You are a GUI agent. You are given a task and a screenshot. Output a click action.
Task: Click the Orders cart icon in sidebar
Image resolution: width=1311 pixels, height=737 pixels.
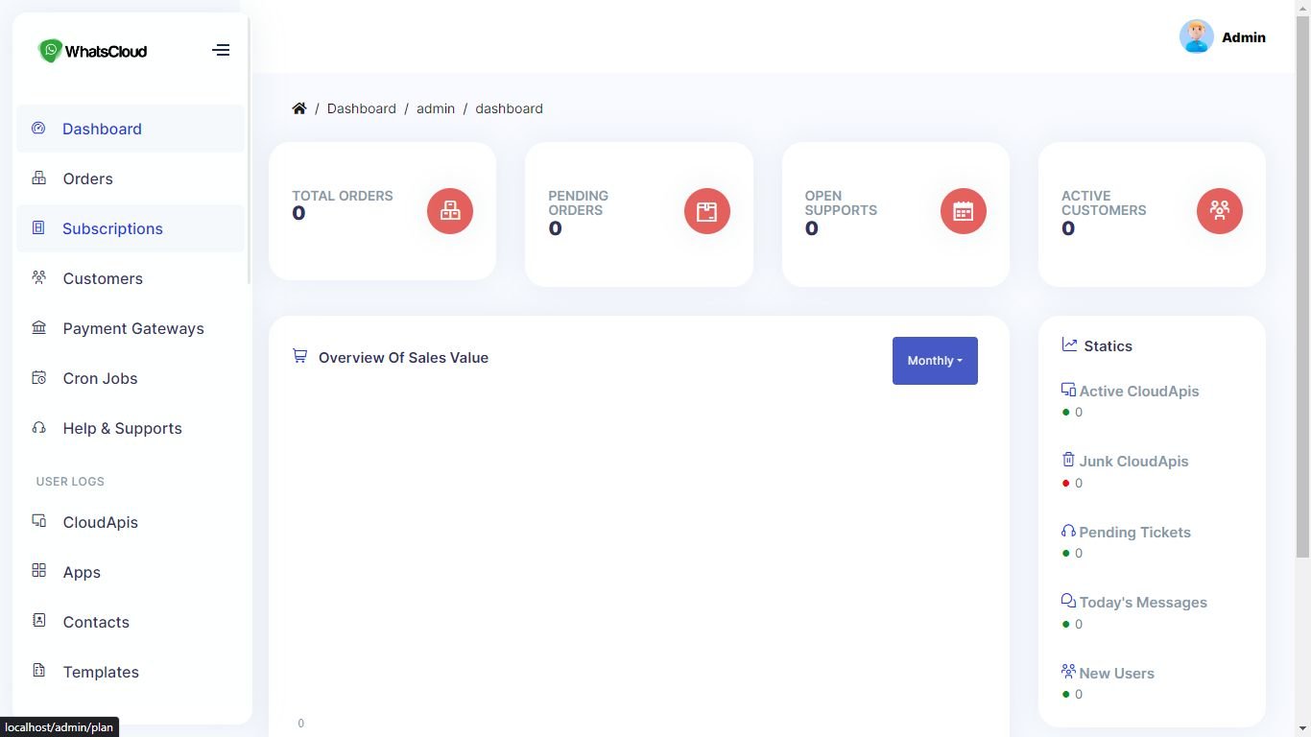coord(38,178)
